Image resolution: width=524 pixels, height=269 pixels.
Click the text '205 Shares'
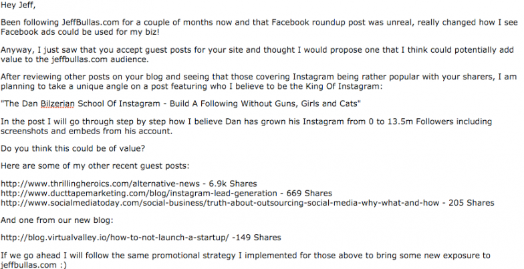471,203
